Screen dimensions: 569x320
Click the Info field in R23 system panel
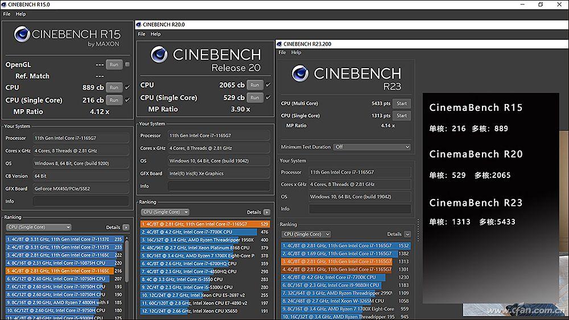(360, 209)
